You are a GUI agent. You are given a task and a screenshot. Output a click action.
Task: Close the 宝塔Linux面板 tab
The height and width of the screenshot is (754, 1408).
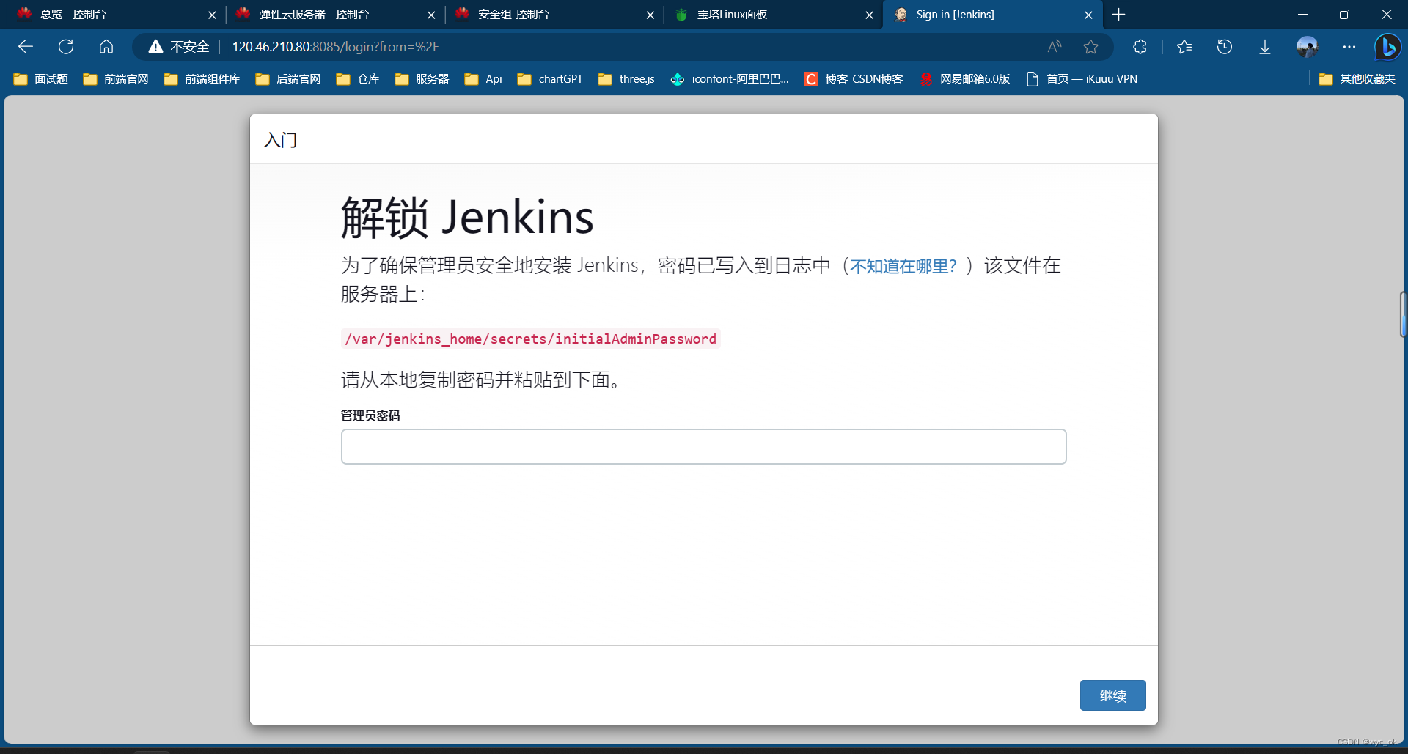tap(869, 15)
